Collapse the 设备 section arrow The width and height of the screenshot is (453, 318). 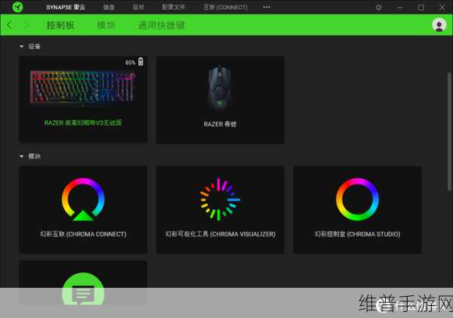point(21,46)
